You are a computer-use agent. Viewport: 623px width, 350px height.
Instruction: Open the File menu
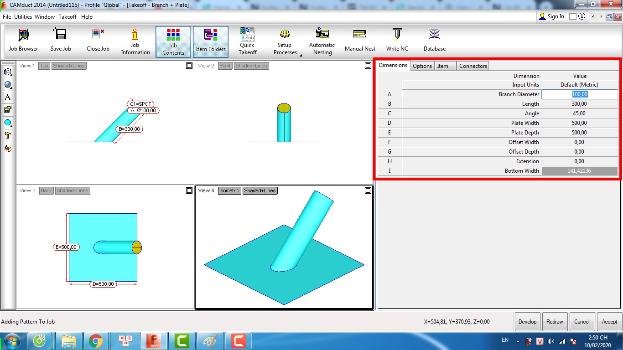coord(7,17)
